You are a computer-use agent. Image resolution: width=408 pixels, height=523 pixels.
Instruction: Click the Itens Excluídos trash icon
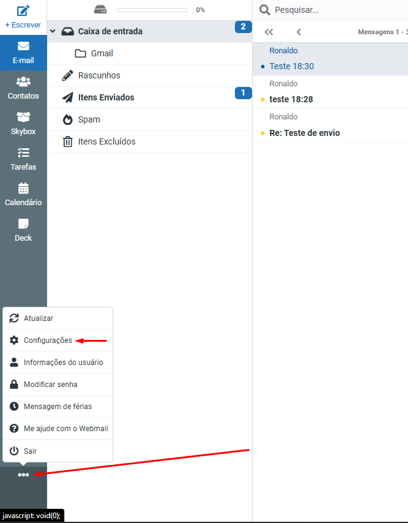click(68, 141)
